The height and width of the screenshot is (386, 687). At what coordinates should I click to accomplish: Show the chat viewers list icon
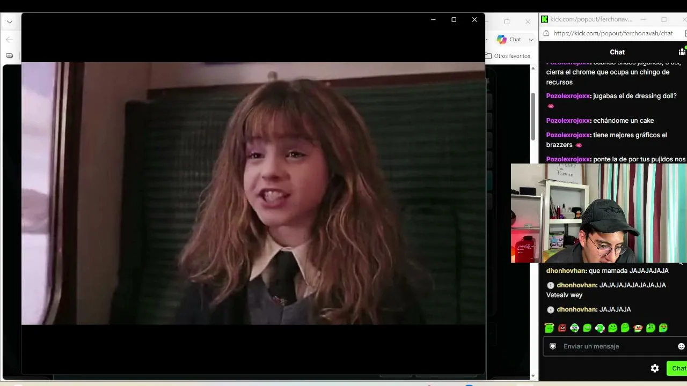click(682, 52)
